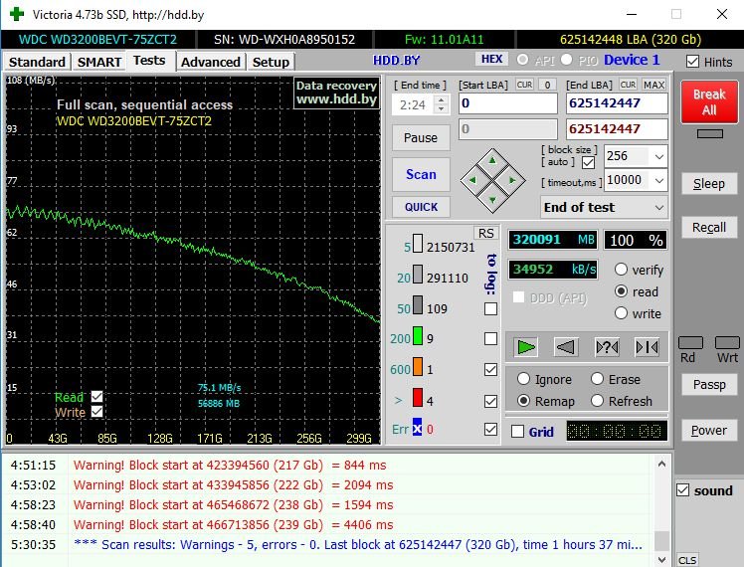This screenshot has width=744, height=567.
Task: Click the forward play scan direction icon
Action: pyautogui.click(x=526, y=347)
